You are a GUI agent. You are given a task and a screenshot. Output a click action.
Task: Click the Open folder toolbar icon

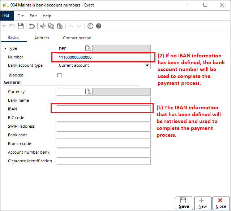click(12, 26)
